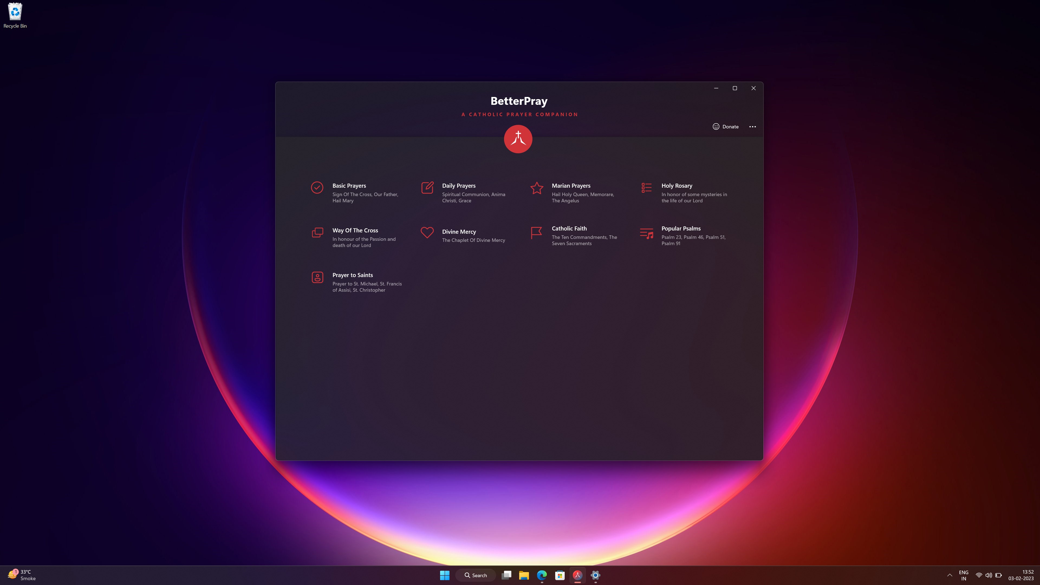Select the Catholic Faith category text

[569, 228]
